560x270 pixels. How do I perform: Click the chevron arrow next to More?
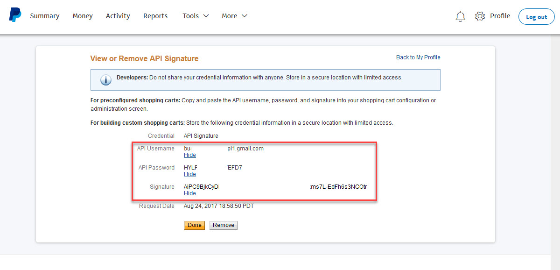pos(244,16)
